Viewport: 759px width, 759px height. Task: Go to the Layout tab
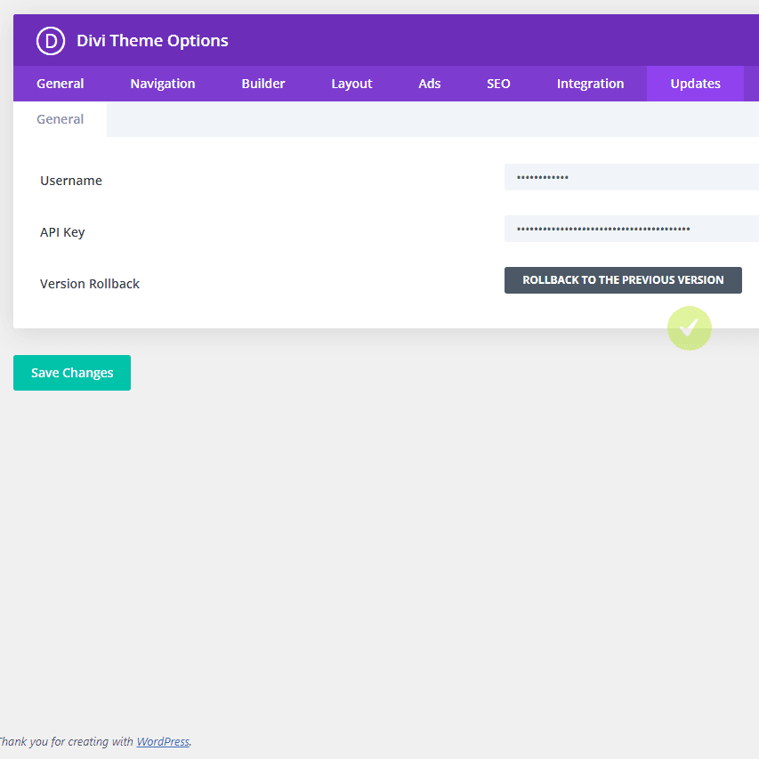click(351, 84)
